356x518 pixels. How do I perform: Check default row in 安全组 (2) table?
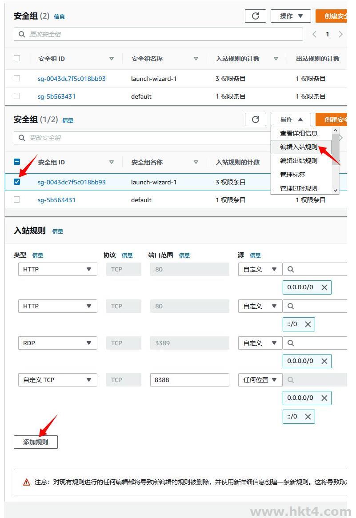[x=17, y=96]
